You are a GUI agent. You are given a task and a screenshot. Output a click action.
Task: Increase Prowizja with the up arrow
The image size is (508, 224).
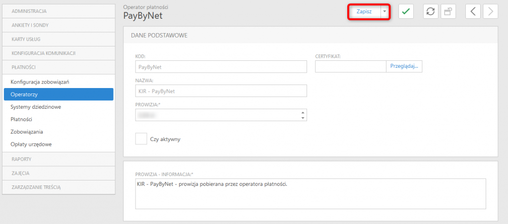tap(303, 112)
